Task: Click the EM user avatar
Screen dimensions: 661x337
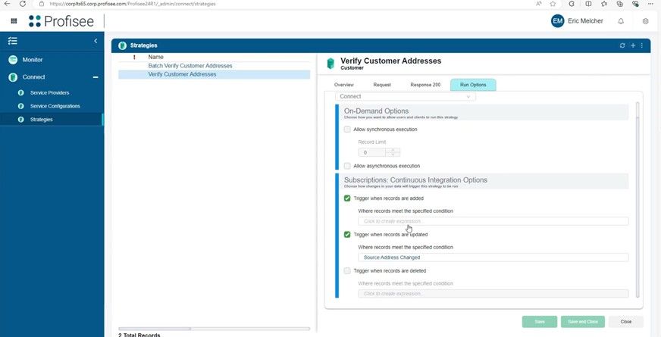Action: pos(557,21)
